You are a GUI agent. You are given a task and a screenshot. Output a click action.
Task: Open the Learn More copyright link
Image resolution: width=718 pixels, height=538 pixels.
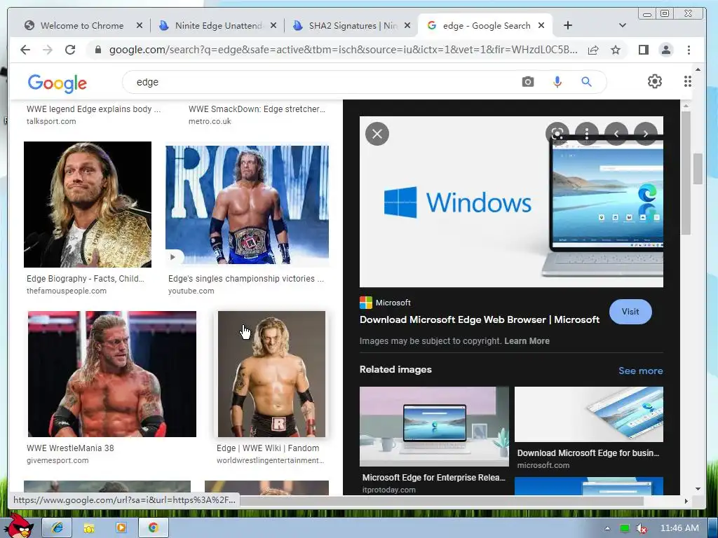coord(527,341)
